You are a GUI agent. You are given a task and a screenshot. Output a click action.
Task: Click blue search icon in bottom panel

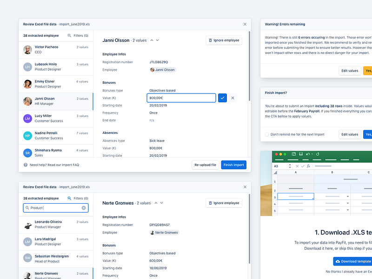(x=69, y=199)
